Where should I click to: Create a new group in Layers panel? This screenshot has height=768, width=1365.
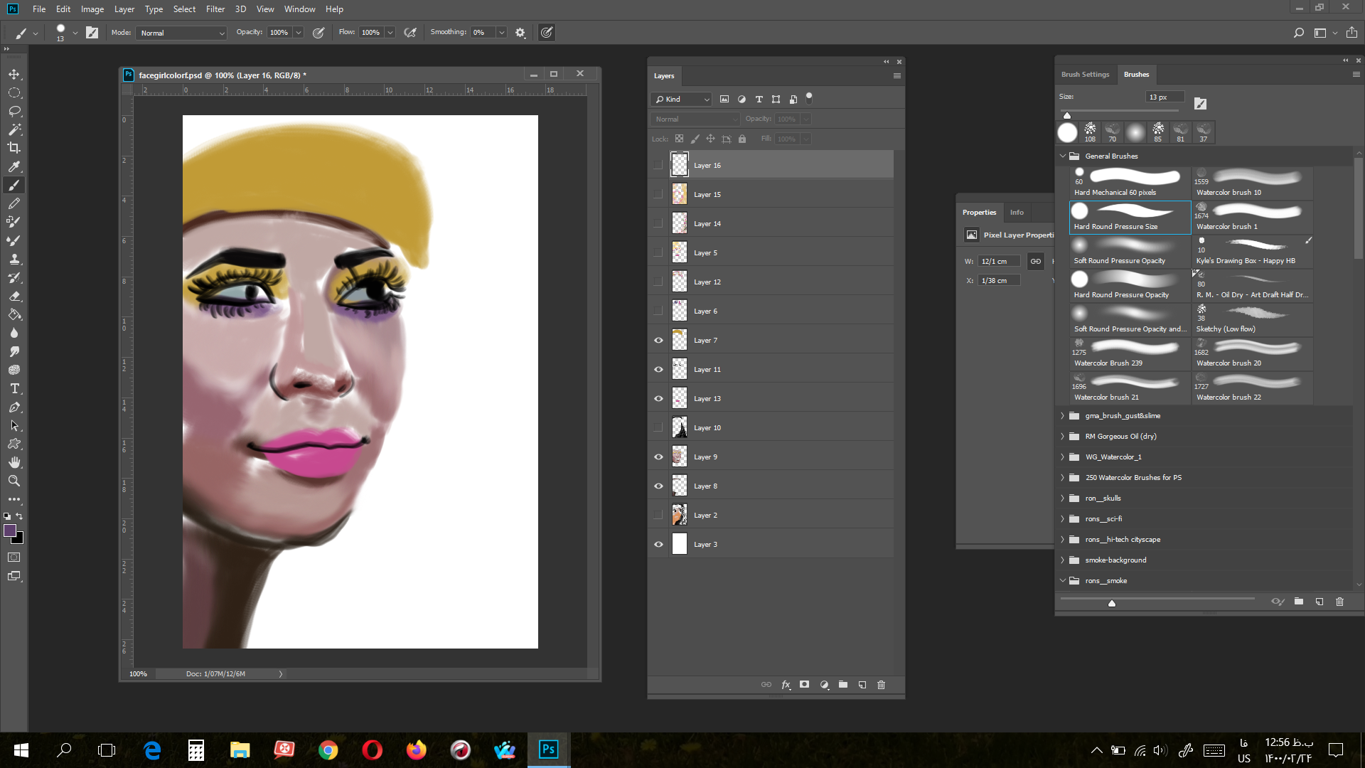[x=843, y=685]
